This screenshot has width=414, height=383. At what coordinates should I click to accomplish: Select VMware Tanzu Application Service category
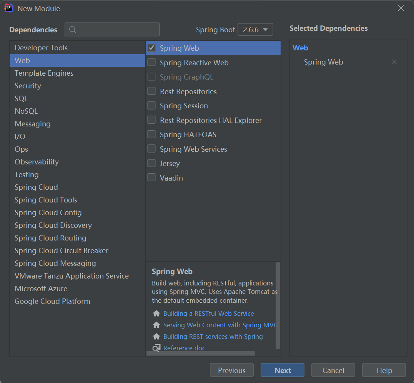(77, 276)
